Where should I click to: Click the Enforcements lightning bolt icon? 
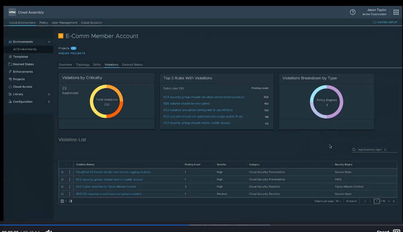10,72
